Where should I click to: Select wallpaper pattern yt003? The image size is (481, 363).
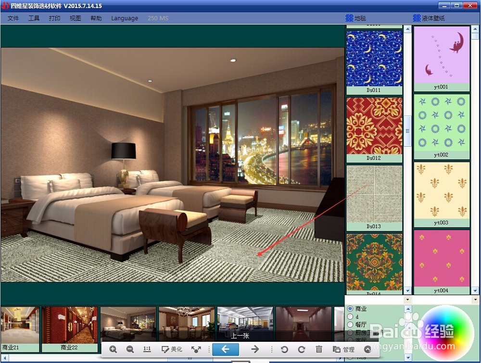442,194
